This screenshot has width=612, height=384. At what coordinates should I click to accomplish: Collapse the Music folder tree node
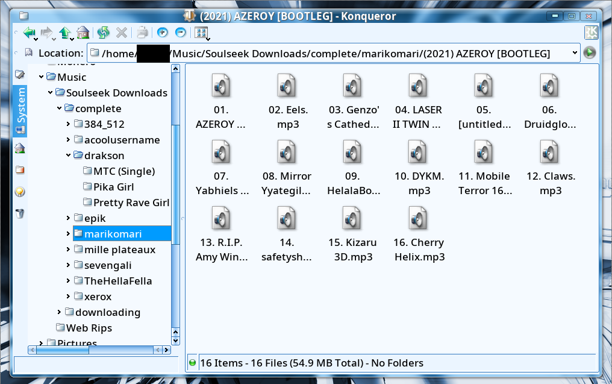pos(41,77)
